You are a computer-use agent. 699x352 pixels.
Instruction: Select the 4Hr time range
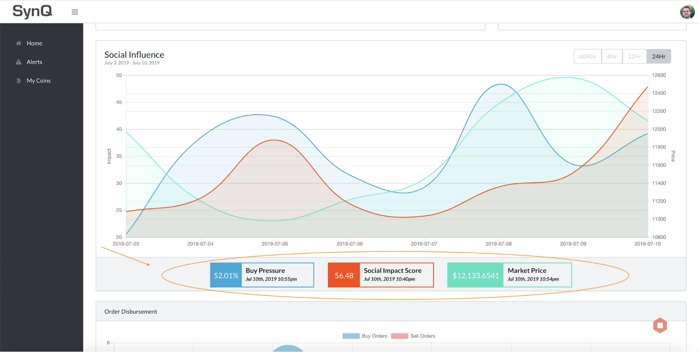[x=612, y=57]
